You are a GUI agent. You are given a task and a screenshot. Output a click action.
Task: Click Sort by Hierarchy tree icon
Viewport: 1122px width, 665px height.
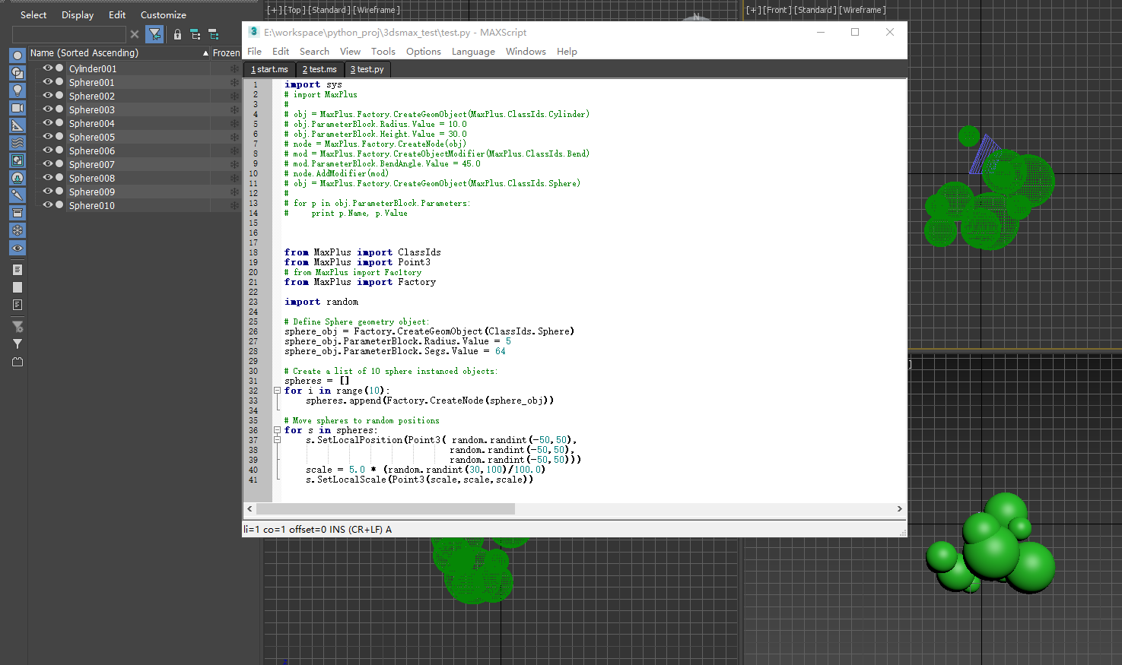click(195, 34)
